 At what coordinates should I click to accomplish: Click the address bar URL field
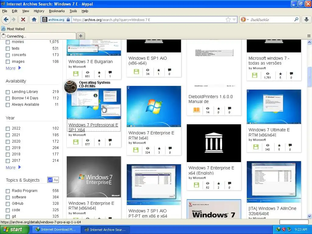(x=149, y=19)
